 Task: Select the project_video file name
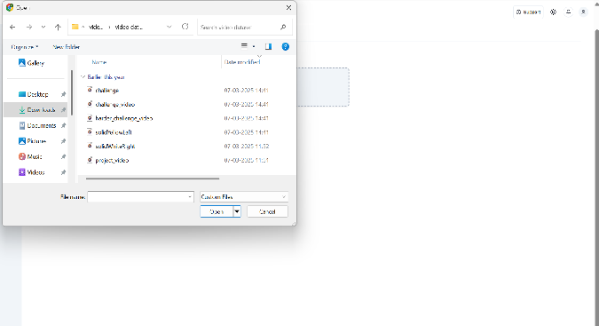click(x=112, y=161)
